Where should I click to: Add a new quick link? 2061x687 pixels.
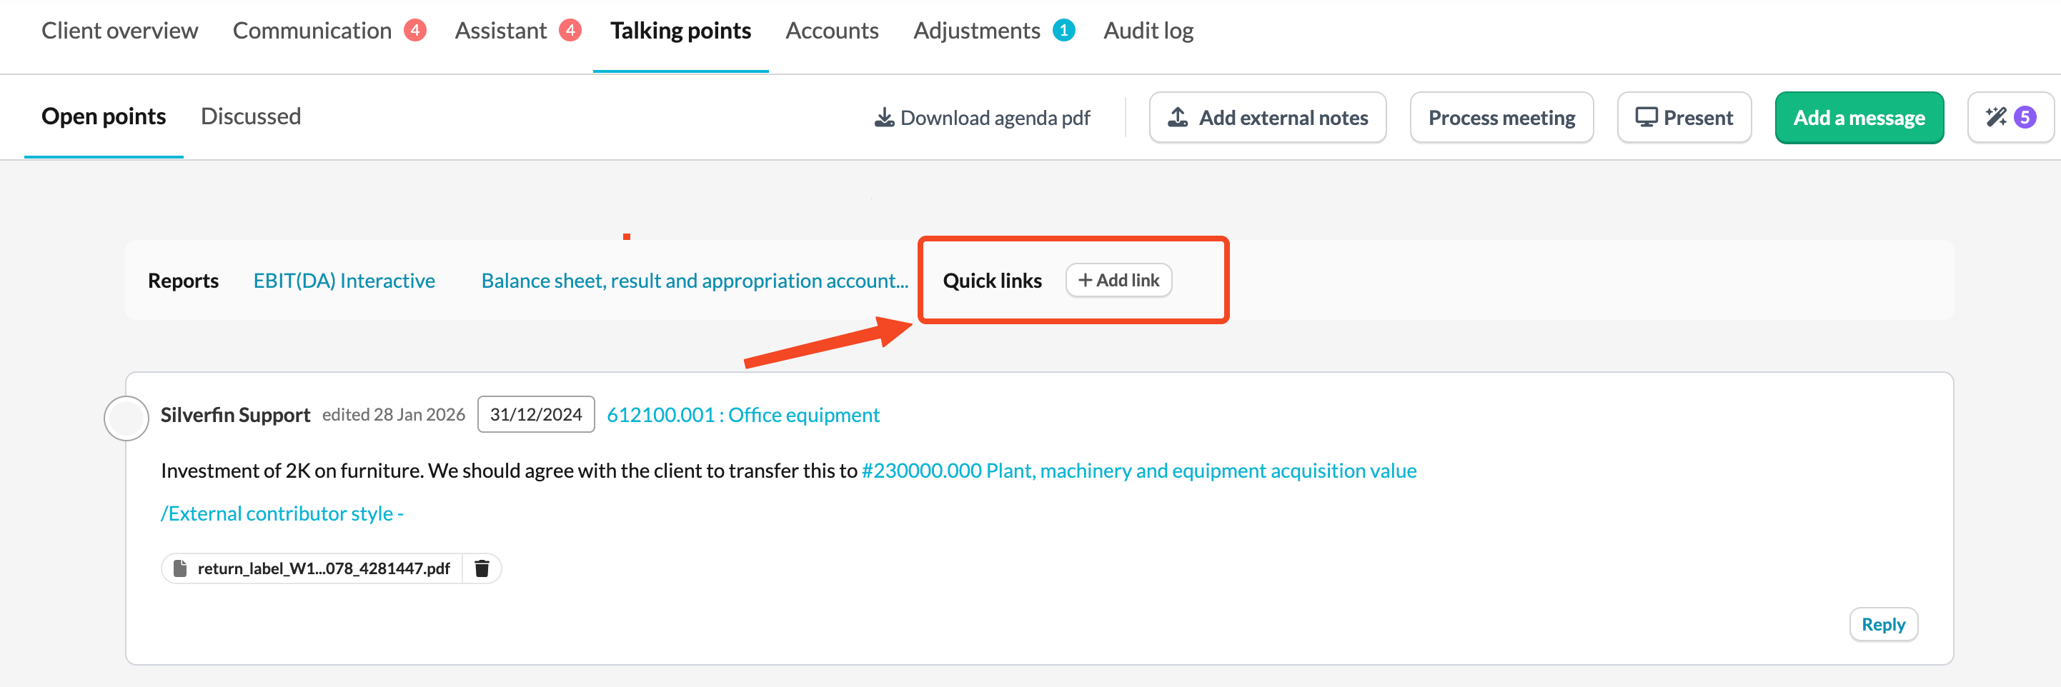pyautogui.click(x=1118, y=281)
